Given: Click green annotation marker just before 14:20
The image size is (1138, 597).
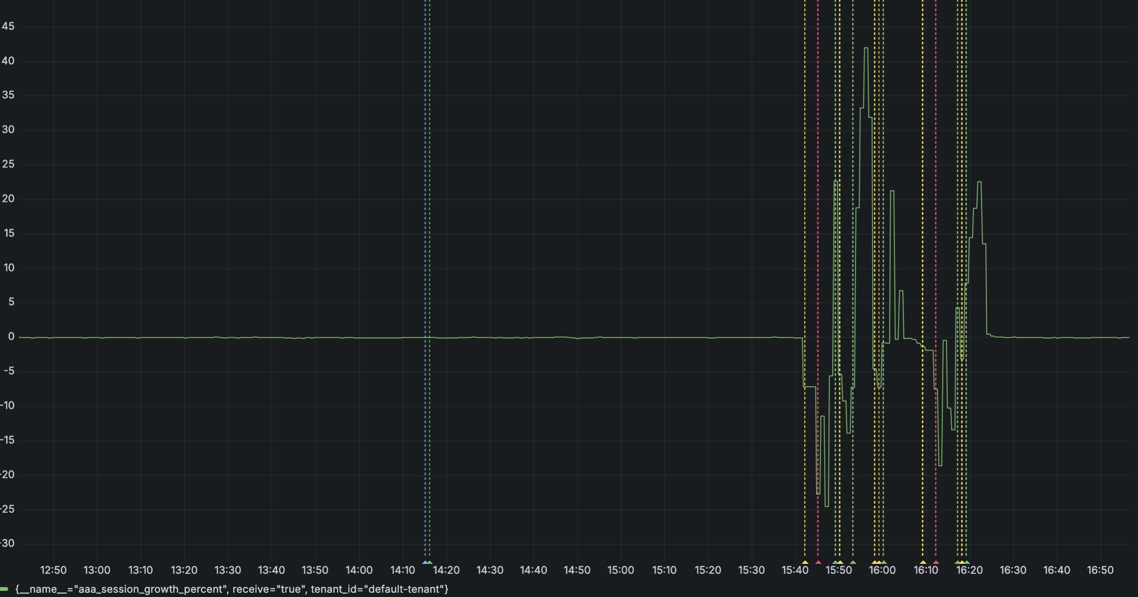Looking at the screenshot, I should 430,563.
